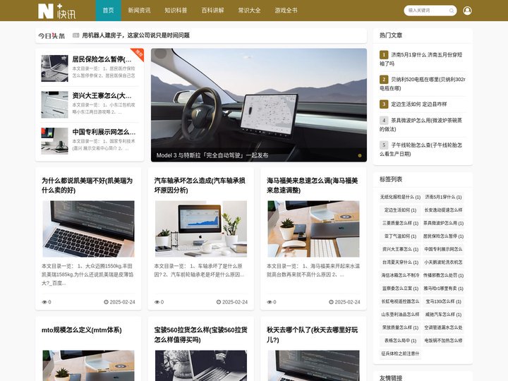The image size is (508, 381).
Task: Open article 中国专利展示网怎么
Action: pyautogui.click(x=104, y=132)
